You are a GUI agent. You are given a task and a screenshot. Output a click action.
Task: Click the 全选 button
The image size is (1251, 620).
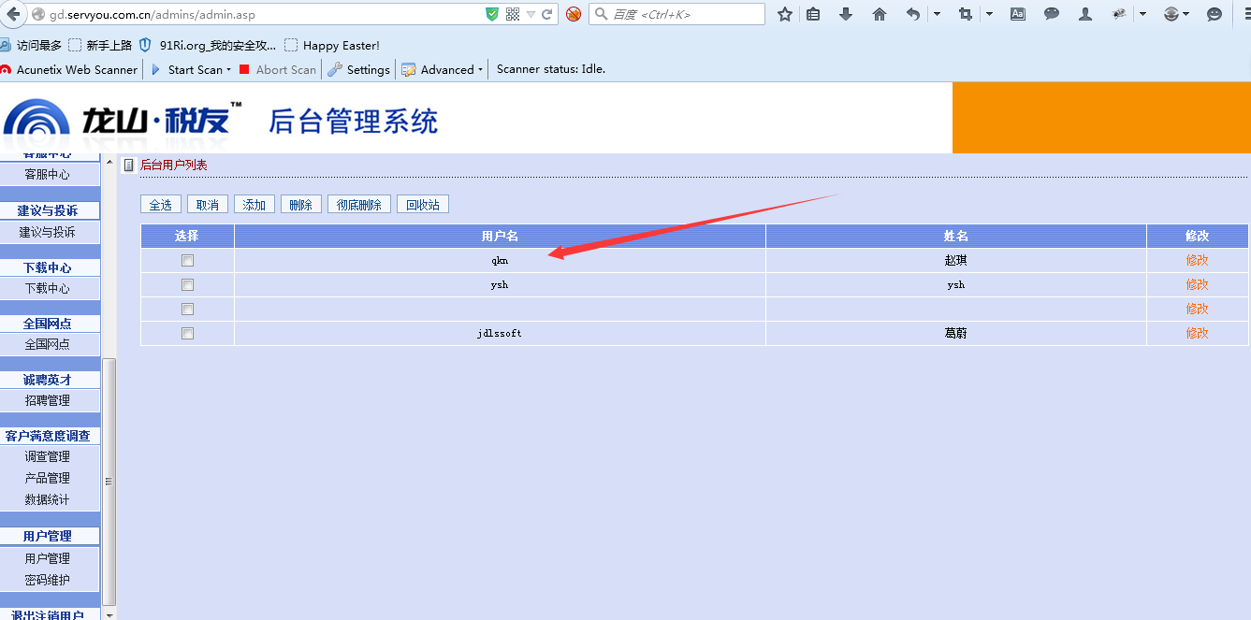coord(161,205)
